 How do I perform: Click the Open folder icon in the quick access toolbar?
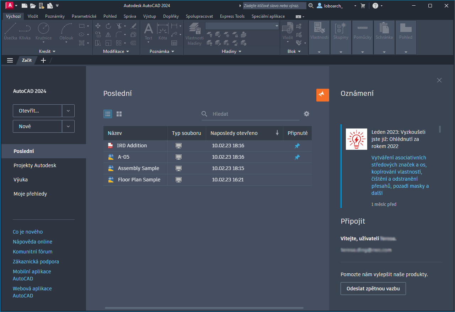33,6
